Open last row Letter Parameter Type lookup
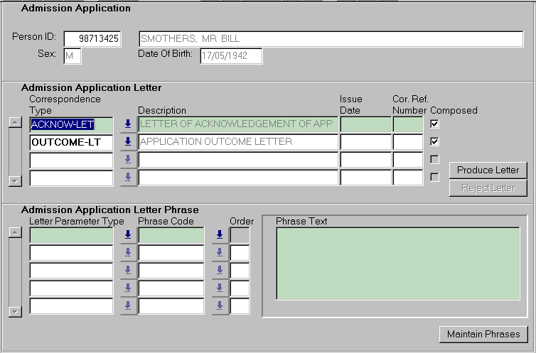This screenshot has width=536, height=353. coord(128,306)
